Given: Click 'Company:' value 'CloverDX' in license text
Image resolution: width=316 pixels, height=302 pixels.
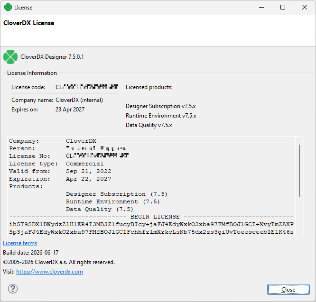Looking at the screenshot, I should coord(81,141).
